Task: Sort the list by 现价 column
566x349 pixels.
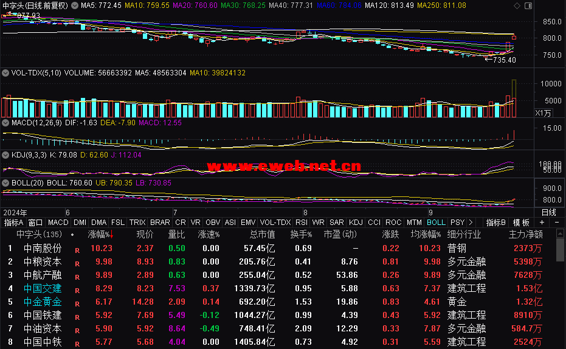Action: [145, 235]
